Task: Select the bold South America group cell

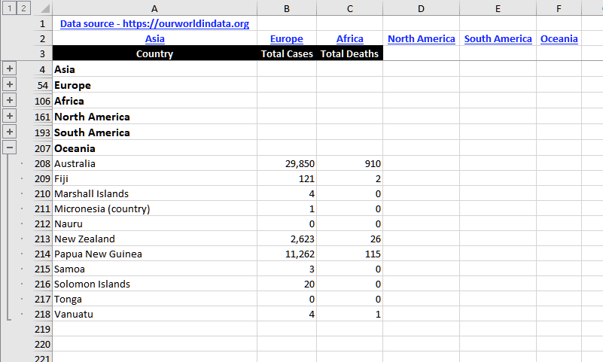Action: click(154, 132)
